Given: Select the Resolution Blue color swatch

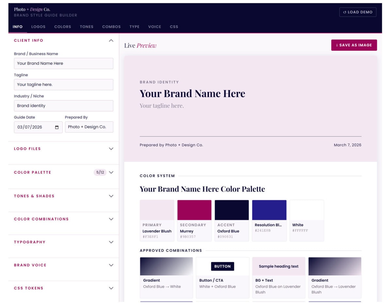Looking at the screenshot, I should pyautogui.click(x=269, y=209).
